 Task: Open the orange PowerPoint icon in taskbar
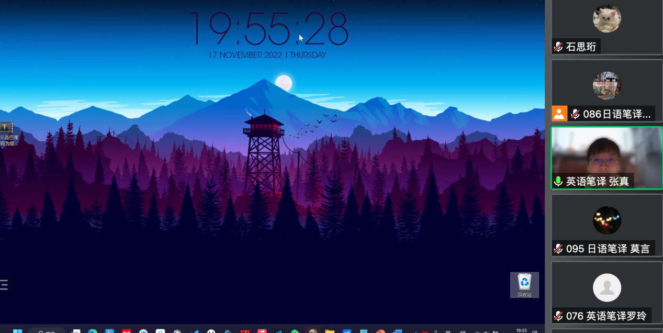380,331
